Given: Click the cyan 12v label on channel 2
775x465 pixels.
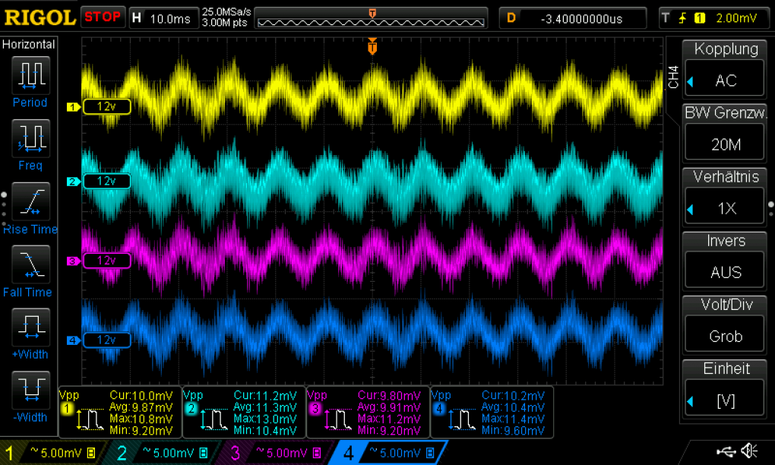Looking at the screenshot, I should (107, 181).
